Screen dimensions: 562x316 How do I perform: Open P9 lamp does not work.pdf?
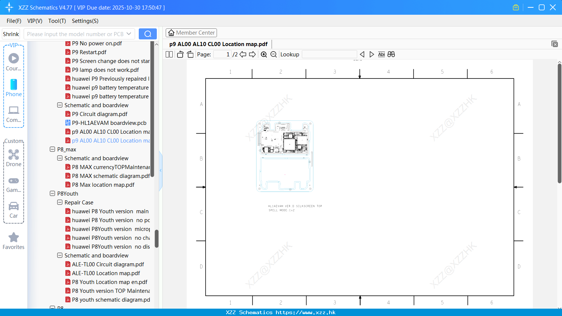(106, 70)
